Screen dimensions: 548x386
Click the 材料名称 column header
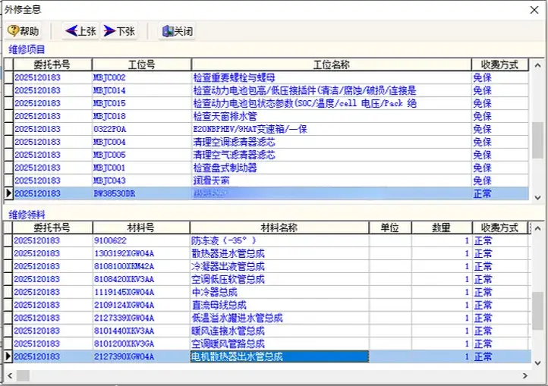pyautogui.click(x=279, y=228)
